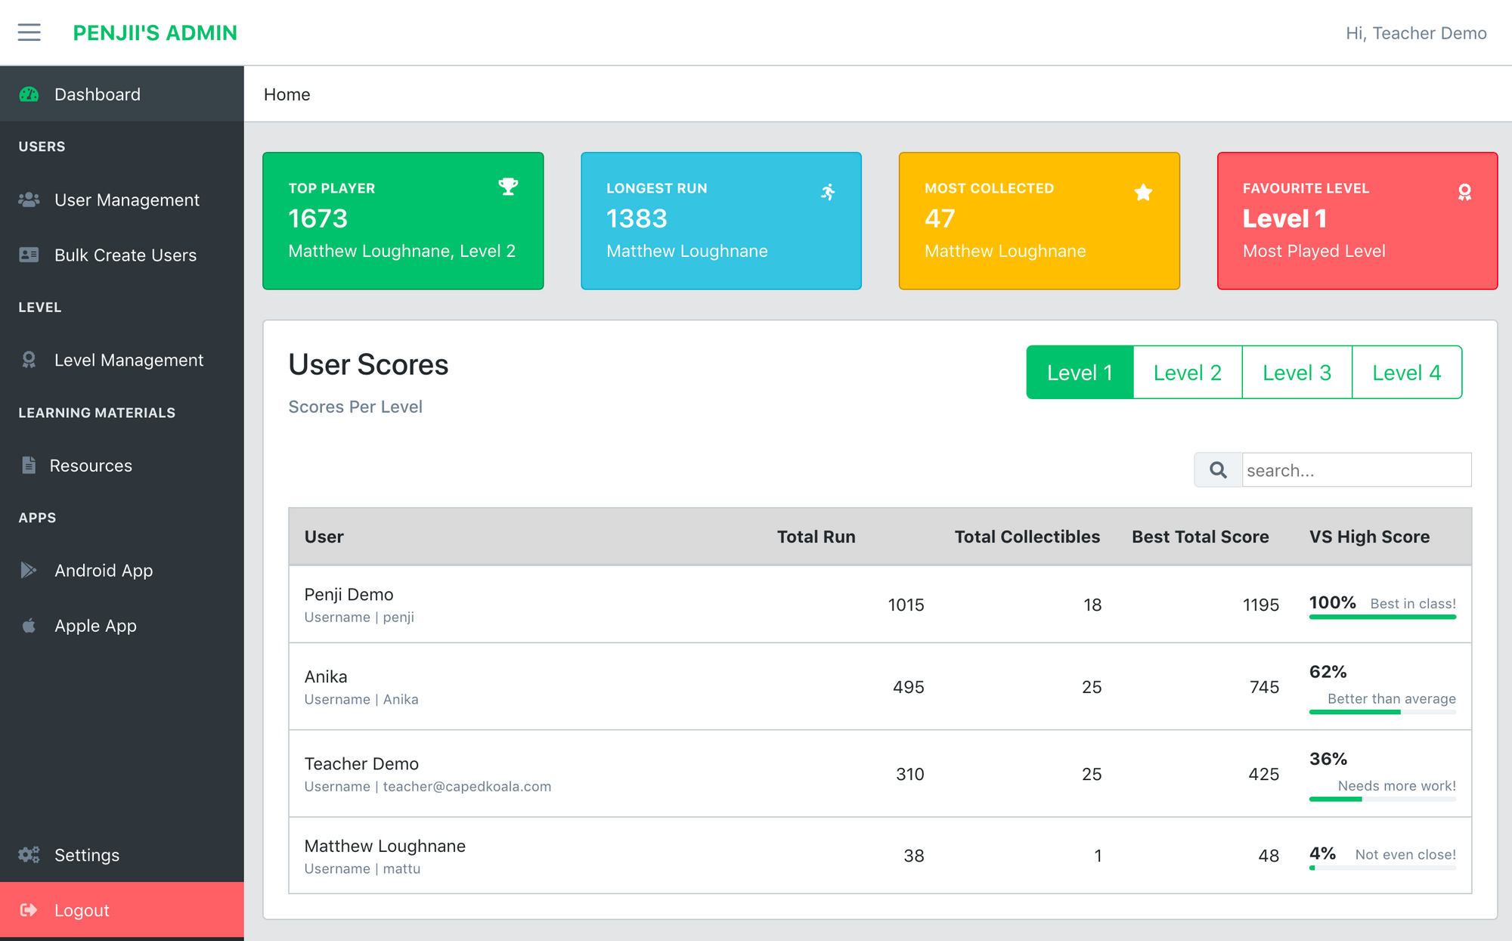This screenshot has height=941, width=1512.
Task: Click Username | teacher@capedkoala.com text
Action: [x=428, y=786]
